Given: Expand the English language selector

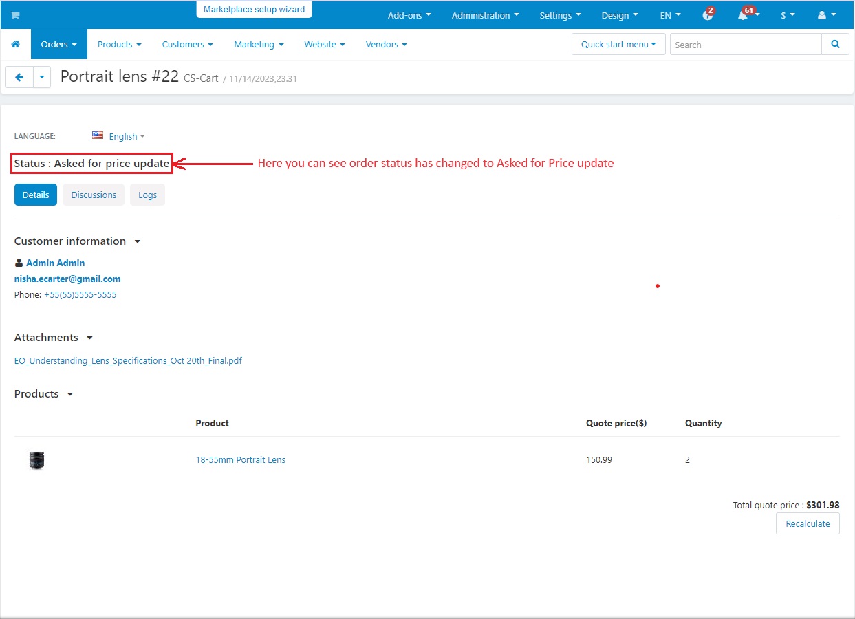Looking at the screenshot, I should point(119,136).
